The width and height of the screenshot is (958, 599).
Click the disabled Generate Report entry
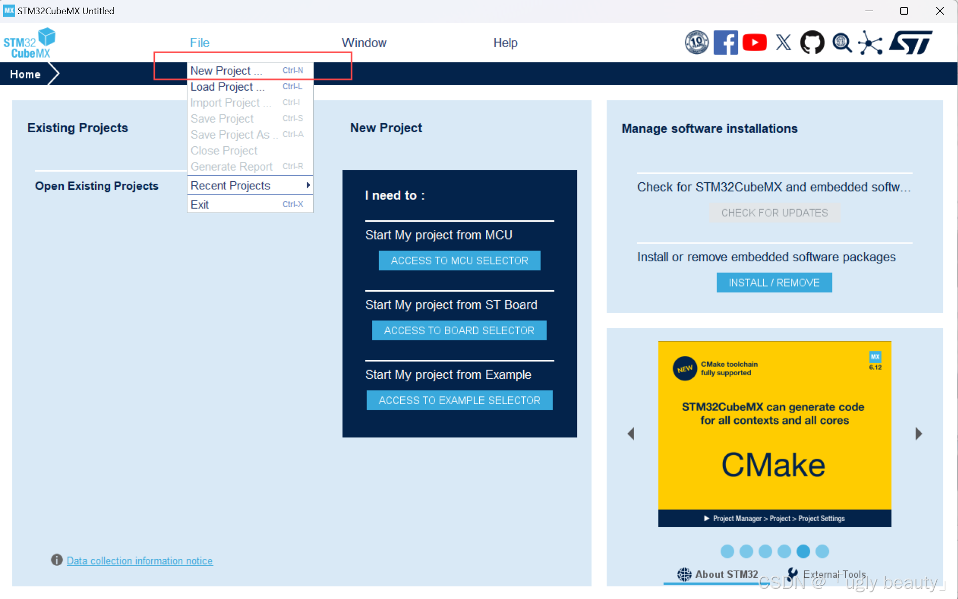click(x=250, y=167)
